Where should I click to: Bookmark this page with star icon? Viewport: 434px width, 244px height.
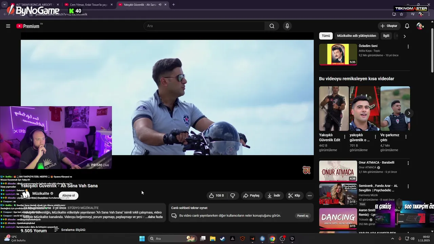(401, 14)
